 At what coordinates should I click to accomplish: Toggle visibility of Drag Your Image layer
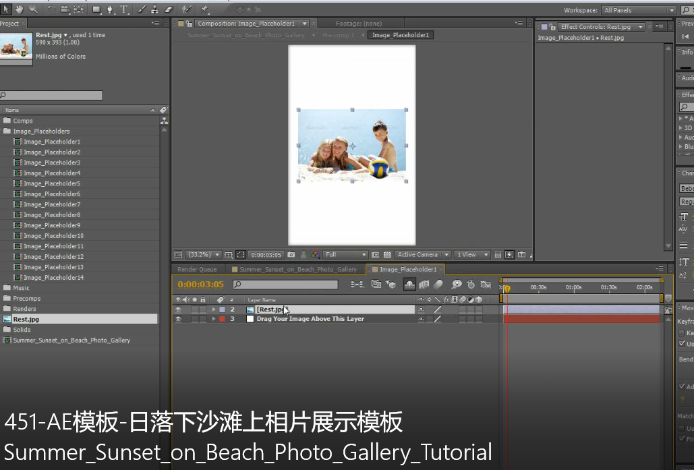tap(179, 319)
